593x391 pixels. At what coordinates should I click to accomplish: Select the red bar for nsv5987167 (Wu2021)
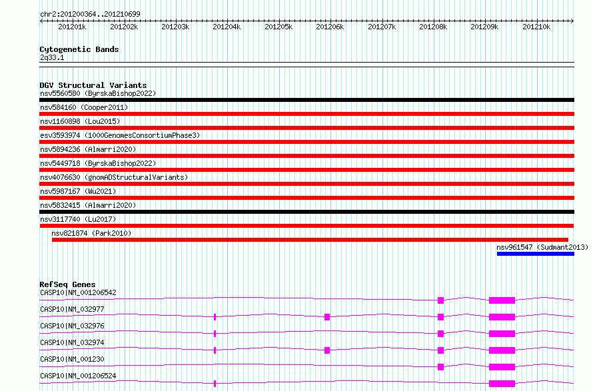point(306,198)
